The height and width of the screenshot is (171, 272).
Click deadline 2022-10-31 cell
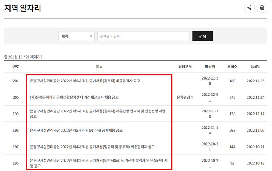[x=210, y=147]
